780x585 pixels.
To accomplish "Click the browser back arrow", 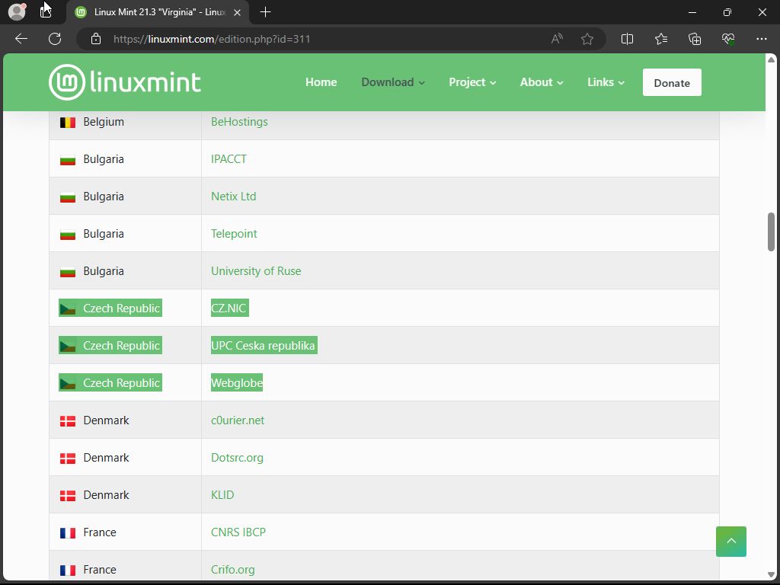I will click(21, 39).
